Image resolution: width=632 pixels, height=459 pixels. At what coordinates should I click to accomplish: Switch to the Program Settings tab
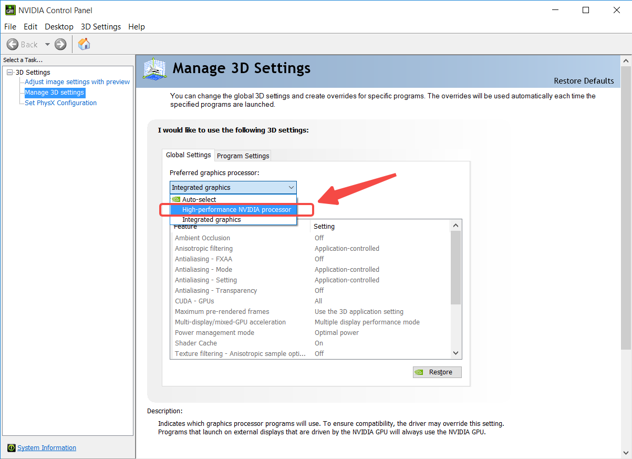243,156
